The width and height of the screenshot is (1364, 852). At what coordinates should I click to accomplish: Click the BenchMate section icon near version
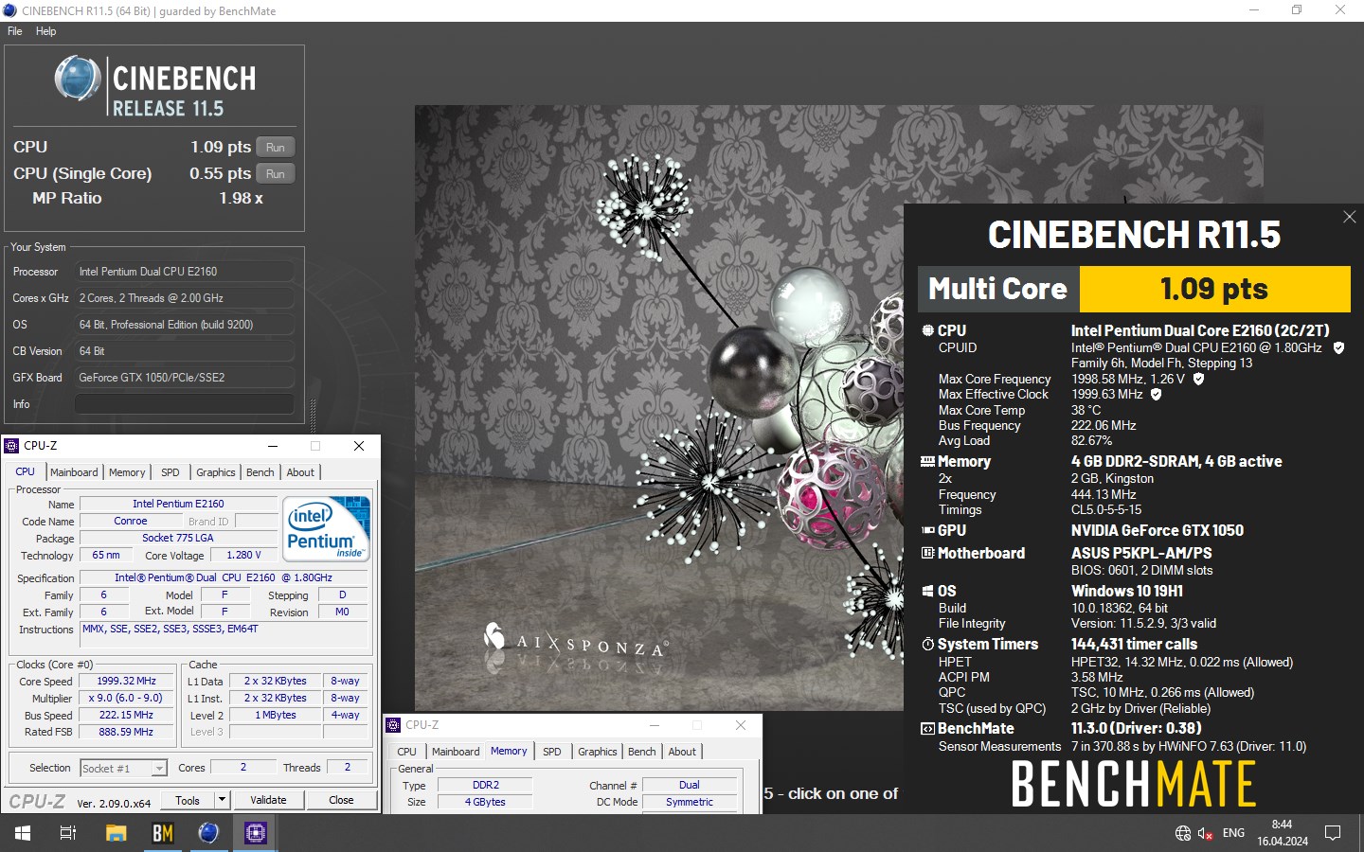(928, 728)
